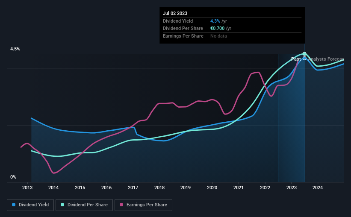Click the 2021 x-axis label
Viewport: 351px width, 217px height.
click(239, 188)
